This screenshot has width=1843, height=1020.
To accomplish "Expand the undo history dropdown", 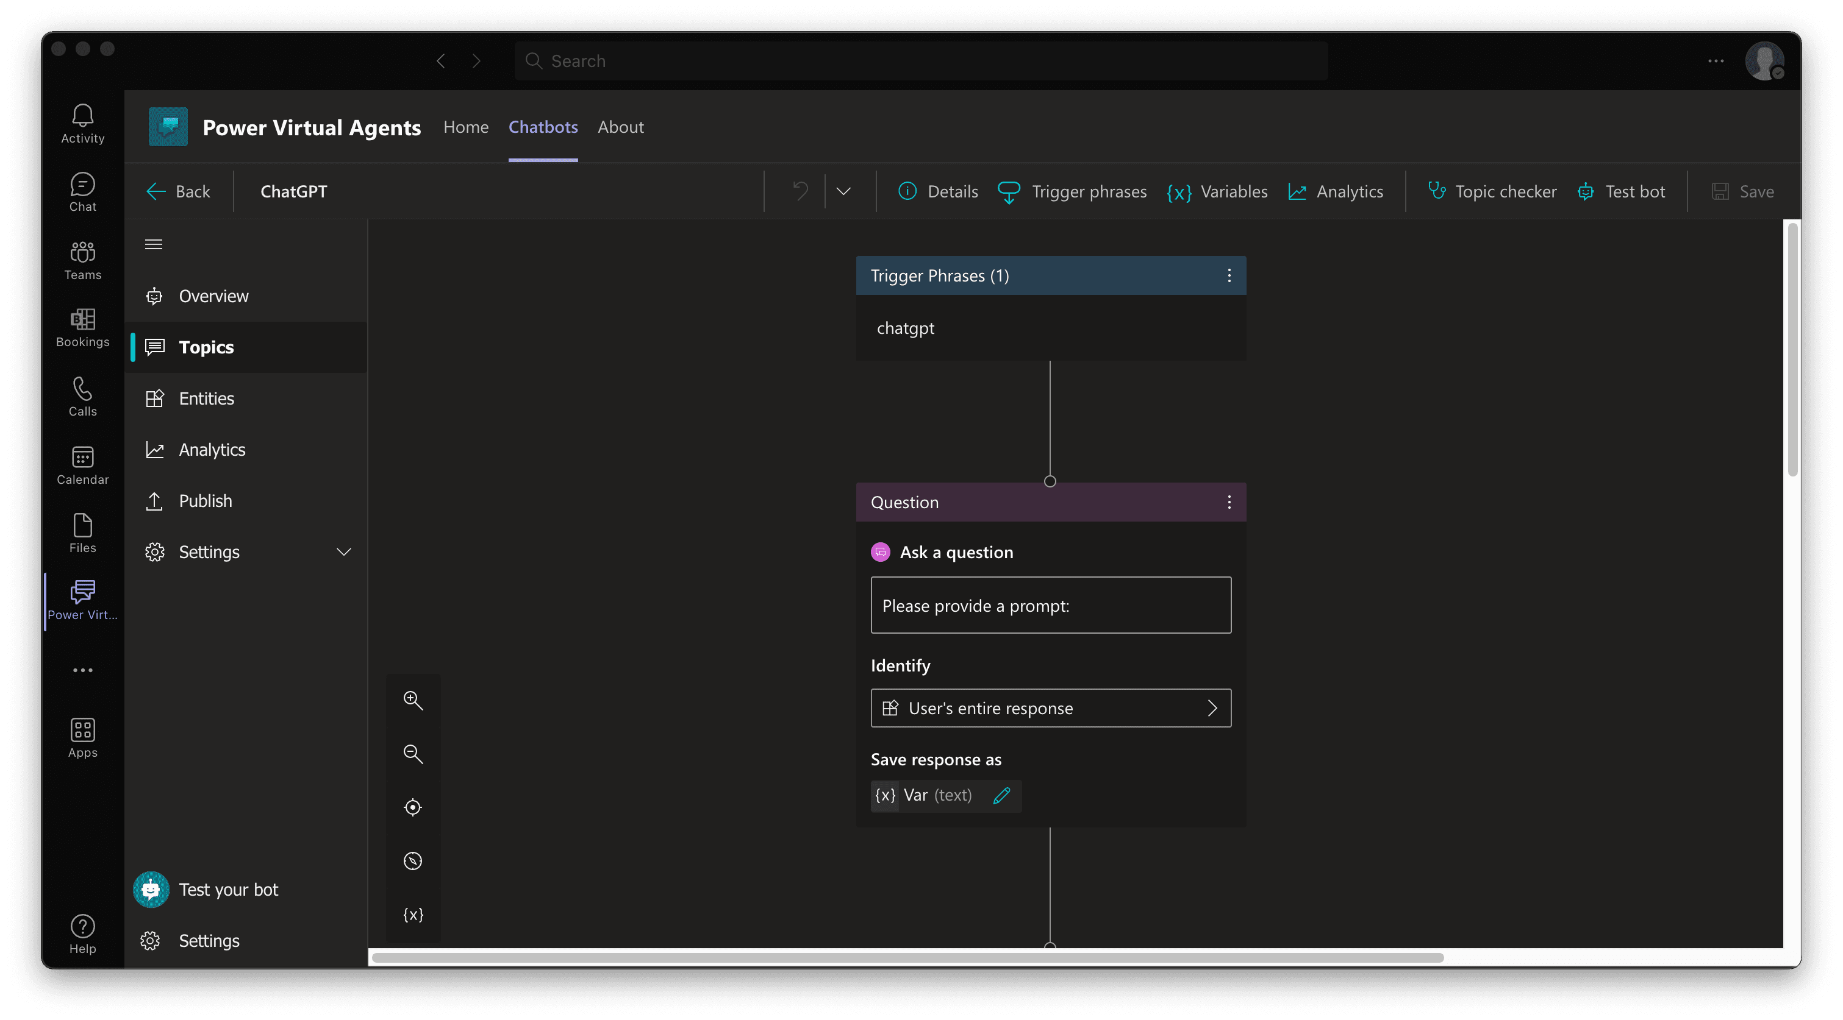I will (x=843, y=191).
